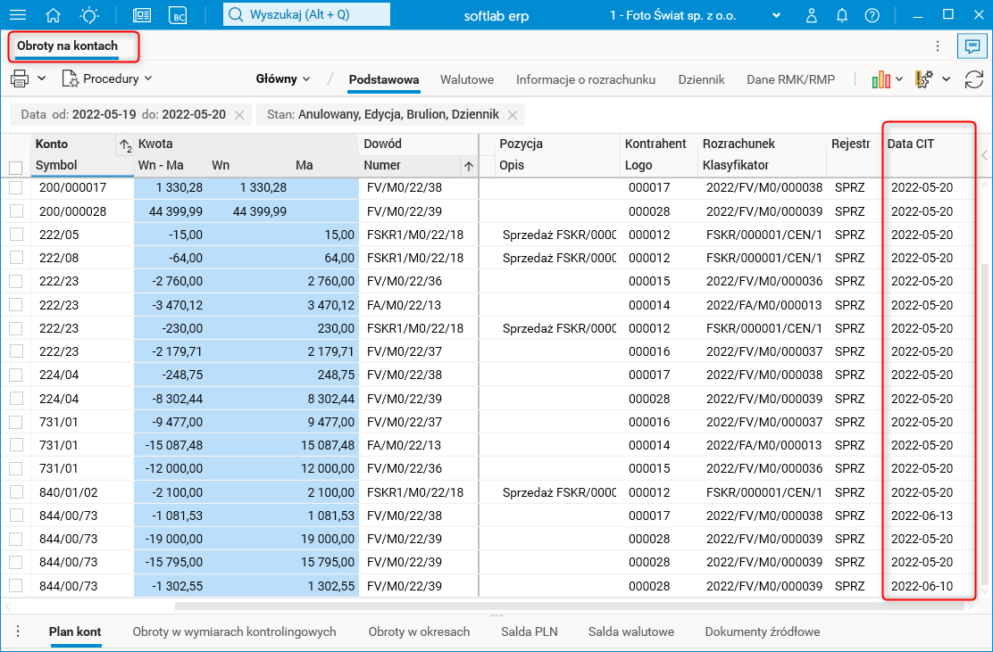Click the printer icon
Viewport: 993px width, 652px height.
[20, 79]
